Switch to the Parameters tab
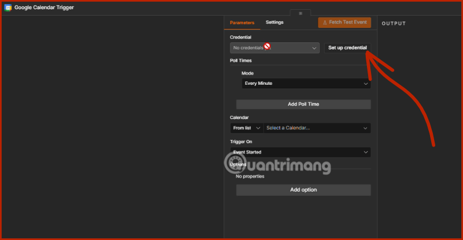Screen dimensions: 463x240 pyautogui.click(x=242, y=22)
